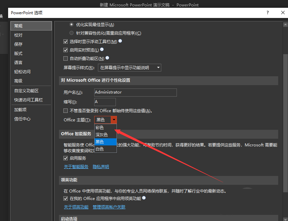Click scrollbar up arrow in options pane
The height and width of the screenshot is (221, 288).
285,24
